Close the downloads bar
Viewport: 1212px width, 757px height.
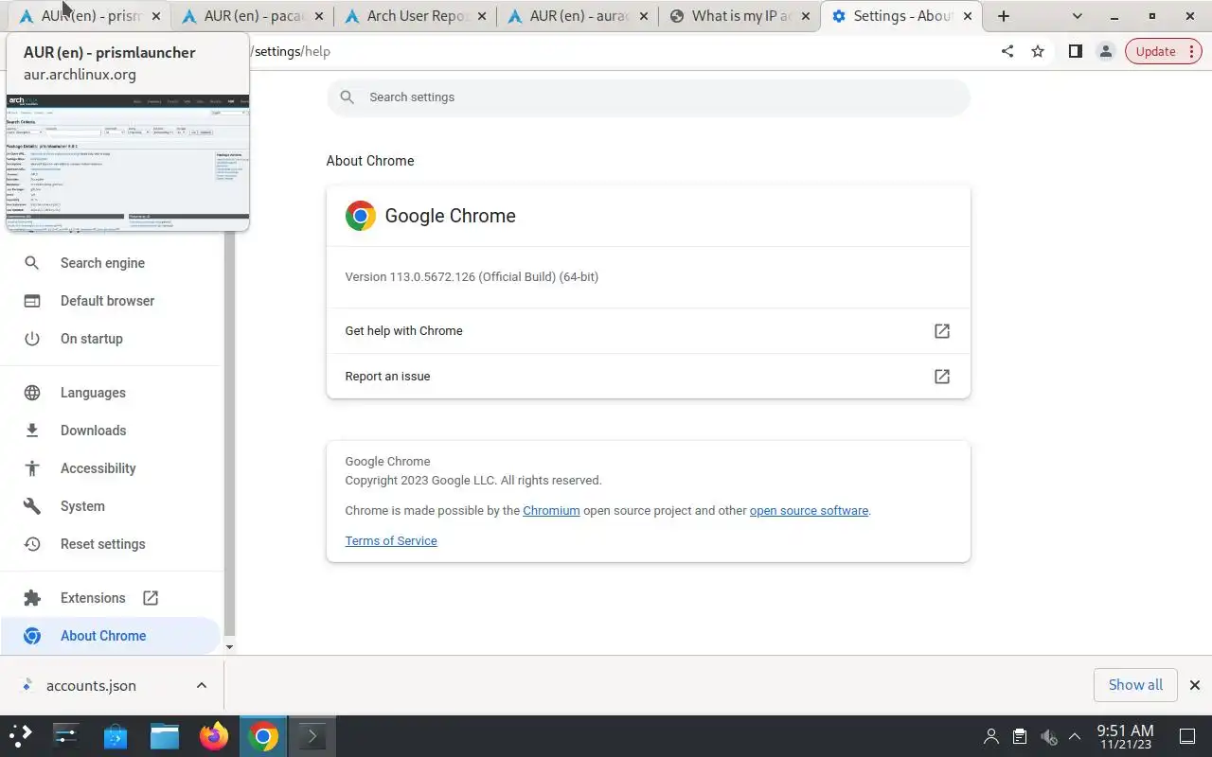(x=1195, y=685)
